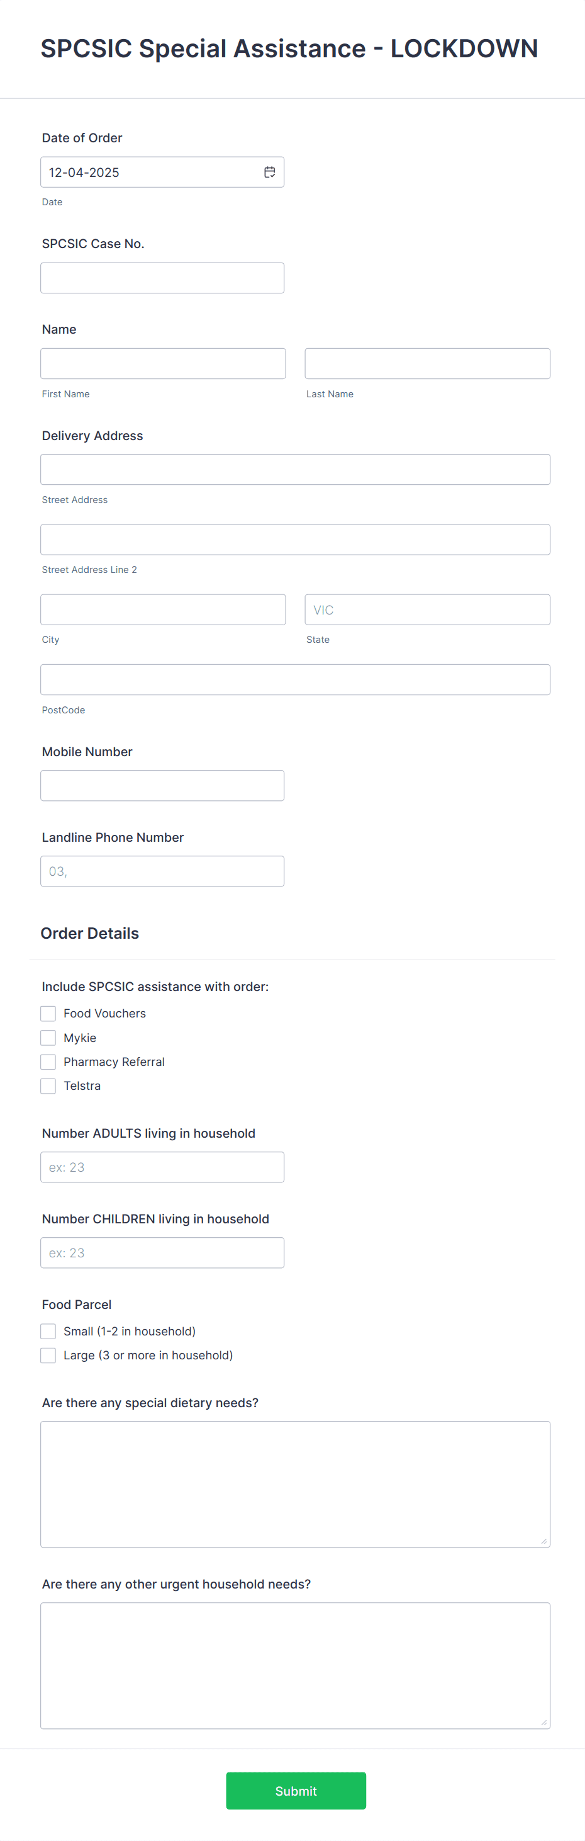Click the urgent household needs text area
Viewport: 585px width, 1841px height.
click(x=295, y=1665)
